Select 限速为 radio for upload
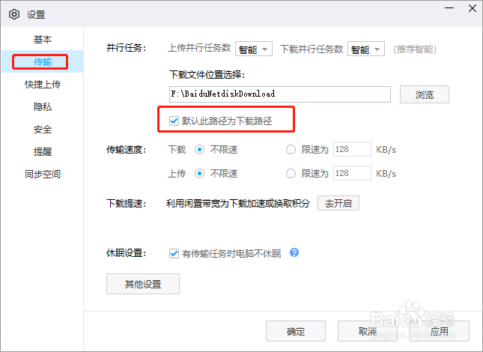 (291, 174)
